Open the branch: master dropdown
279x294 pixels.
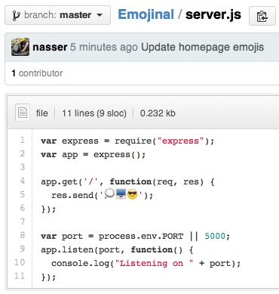tap(57, 15)
